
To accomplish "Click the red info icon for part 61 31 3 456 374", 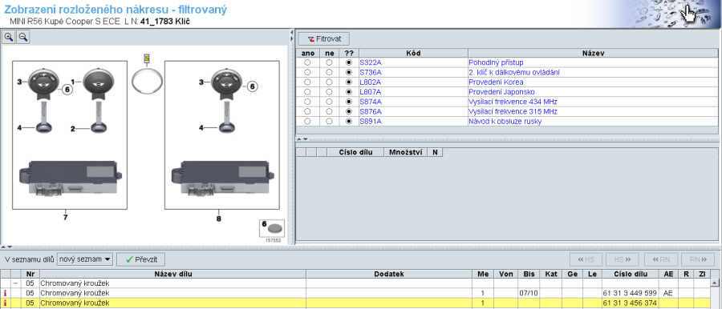I will [6, 303].
